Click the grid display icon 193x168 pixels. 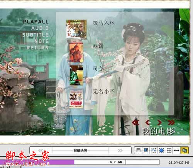[x=138, y=150]
